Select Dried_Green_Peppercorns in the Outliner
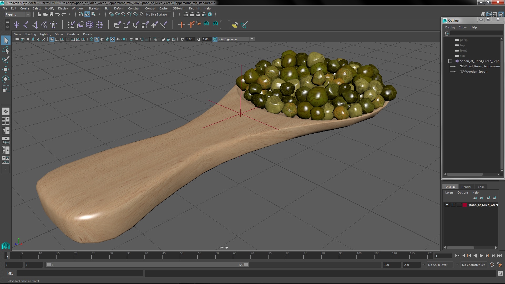Image resolution: width=505 pixels, height=284 pixels. click(x=482, y=66)
